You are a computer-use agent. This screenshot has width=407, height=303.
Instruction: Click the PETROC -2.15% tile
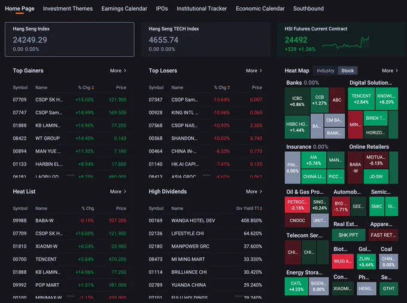(297, 205)
